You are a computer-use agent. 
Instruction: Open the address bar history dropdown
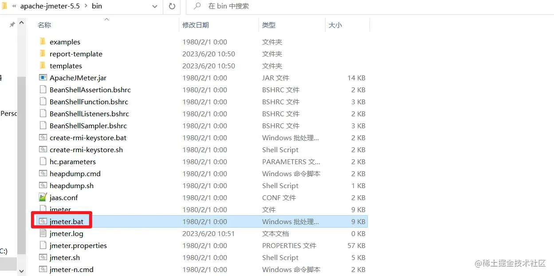pyautogui.click(x=155, y=6)
